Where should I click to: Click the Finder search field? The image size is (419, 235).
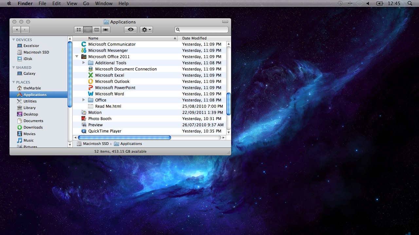click(x=201, y=30)
